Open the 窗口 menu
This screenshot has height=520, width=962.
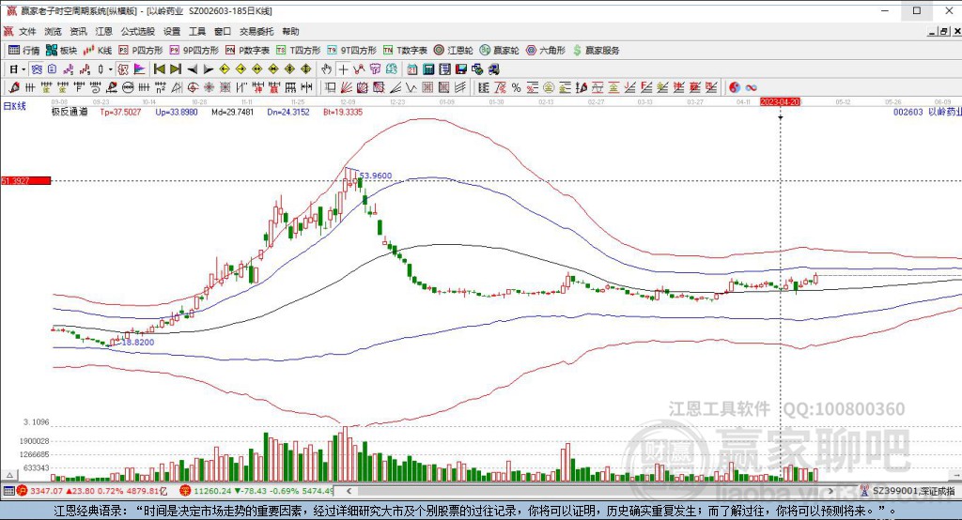[222, 31]
